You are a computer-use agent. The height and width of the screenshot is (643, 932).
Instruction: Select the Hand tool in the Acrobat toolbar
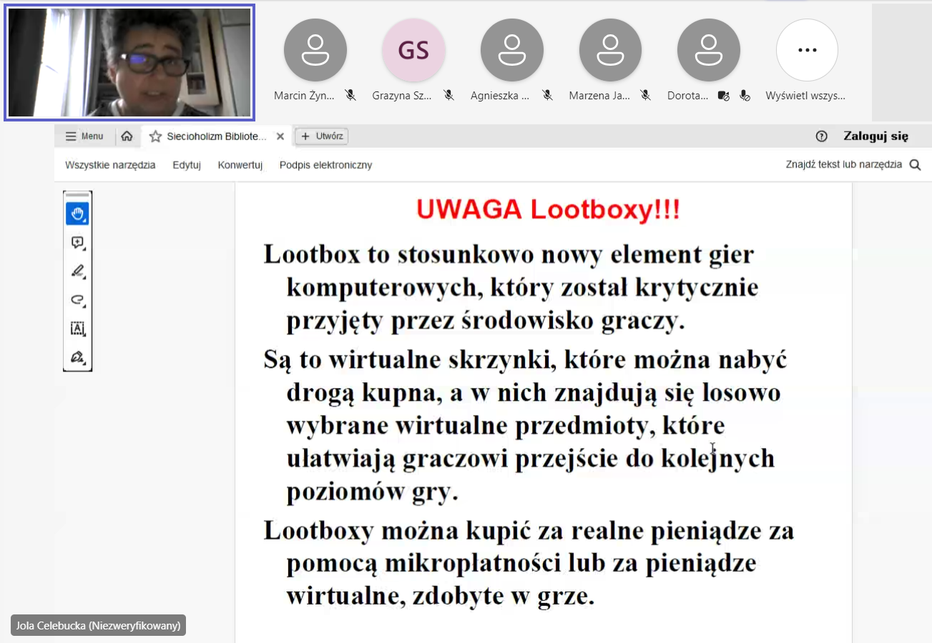[77, 214]
